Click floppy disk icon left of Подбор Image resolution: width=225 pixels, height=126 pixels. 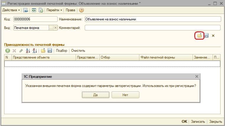pos(50,51)
